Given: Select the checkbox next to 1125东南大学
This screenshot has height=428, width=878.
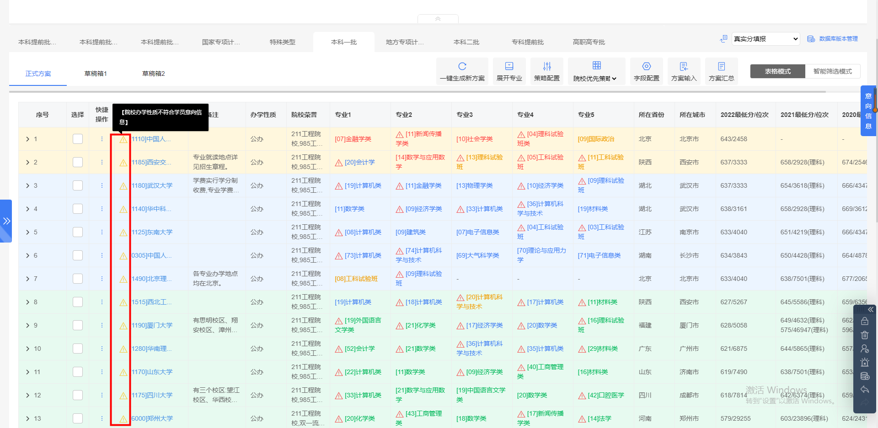Looking at the screenshot, I should click(78, 232).
